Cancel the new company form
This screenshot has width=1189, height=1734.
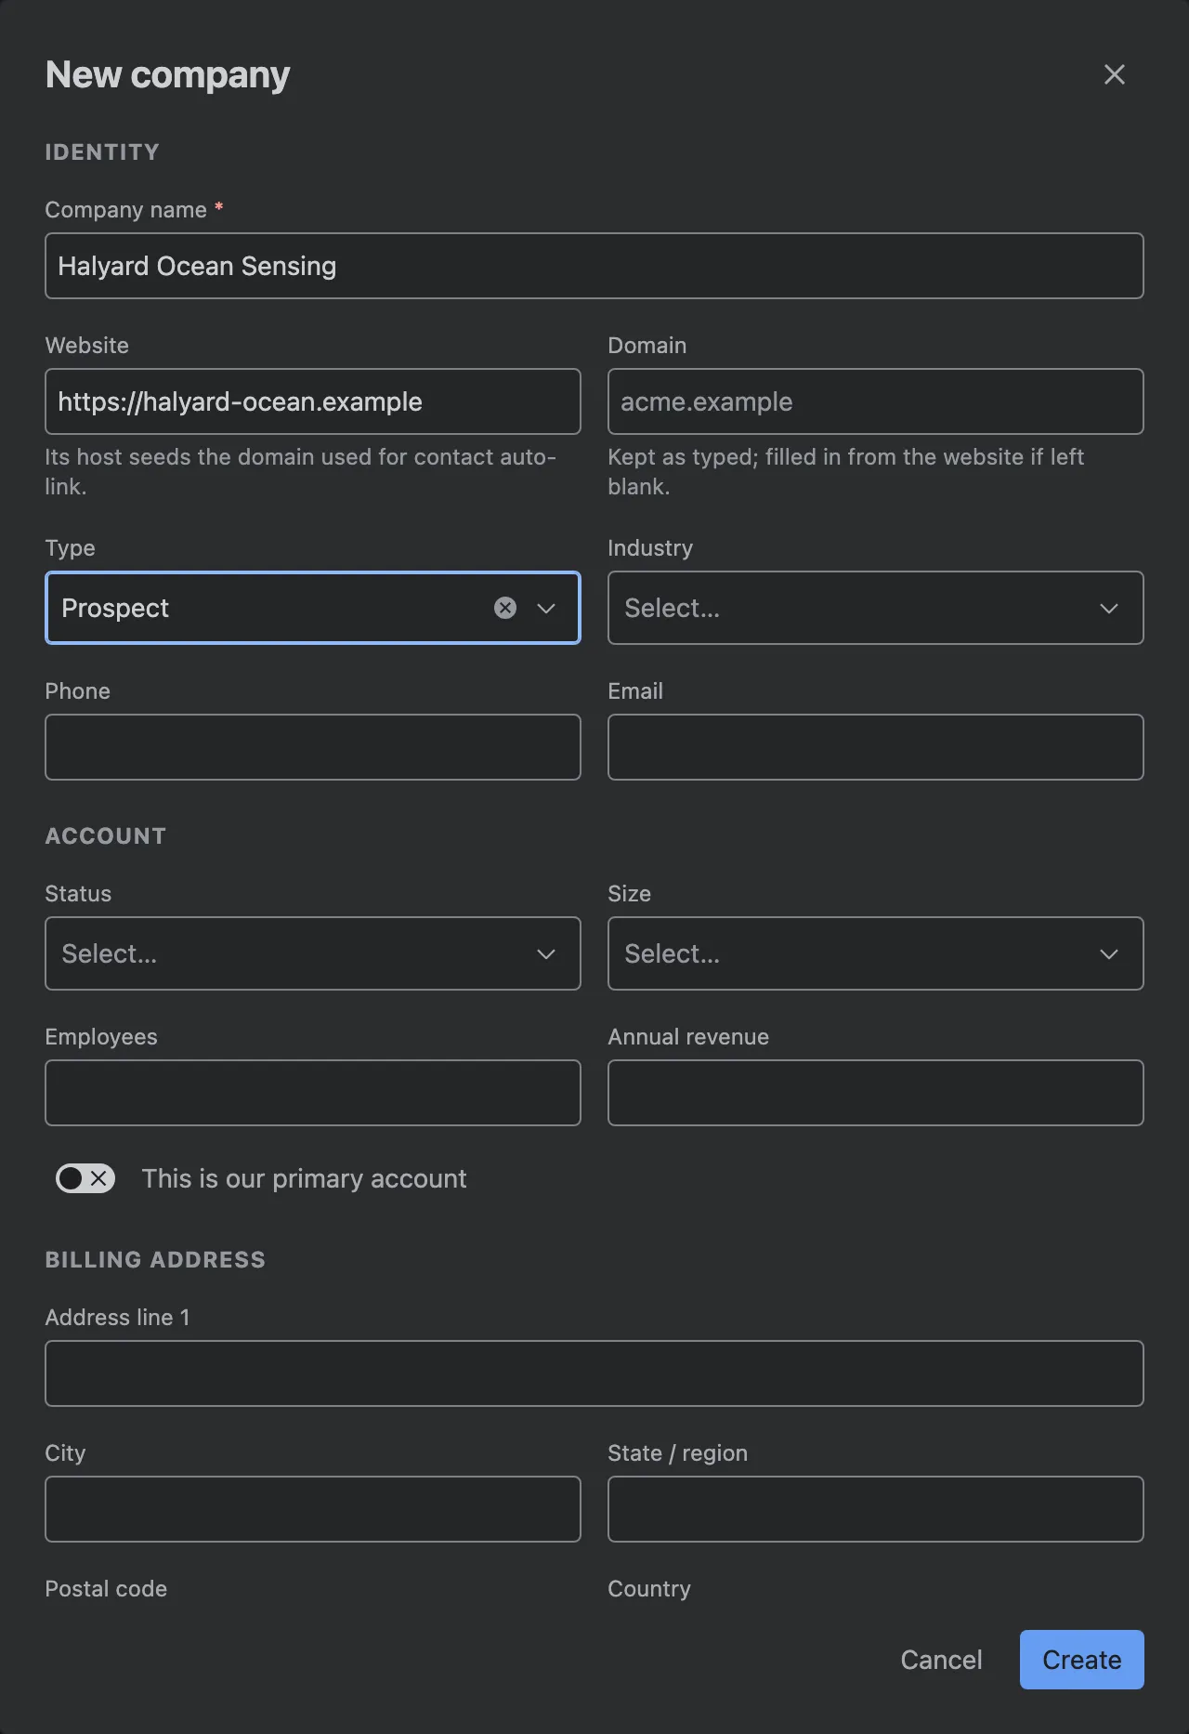[941, 1660]
